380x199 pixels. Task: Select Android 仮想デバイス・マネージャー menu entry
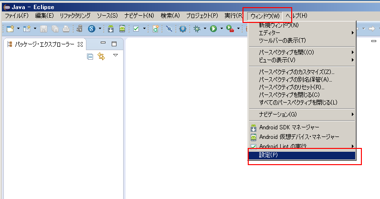(x=302, y=137)
